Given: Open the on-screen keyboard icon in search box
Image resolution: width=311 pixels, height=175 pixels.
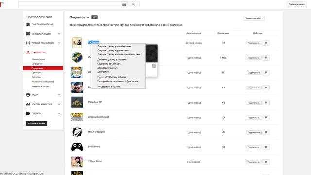Looking at the screenshot, I should click(124, 4).
